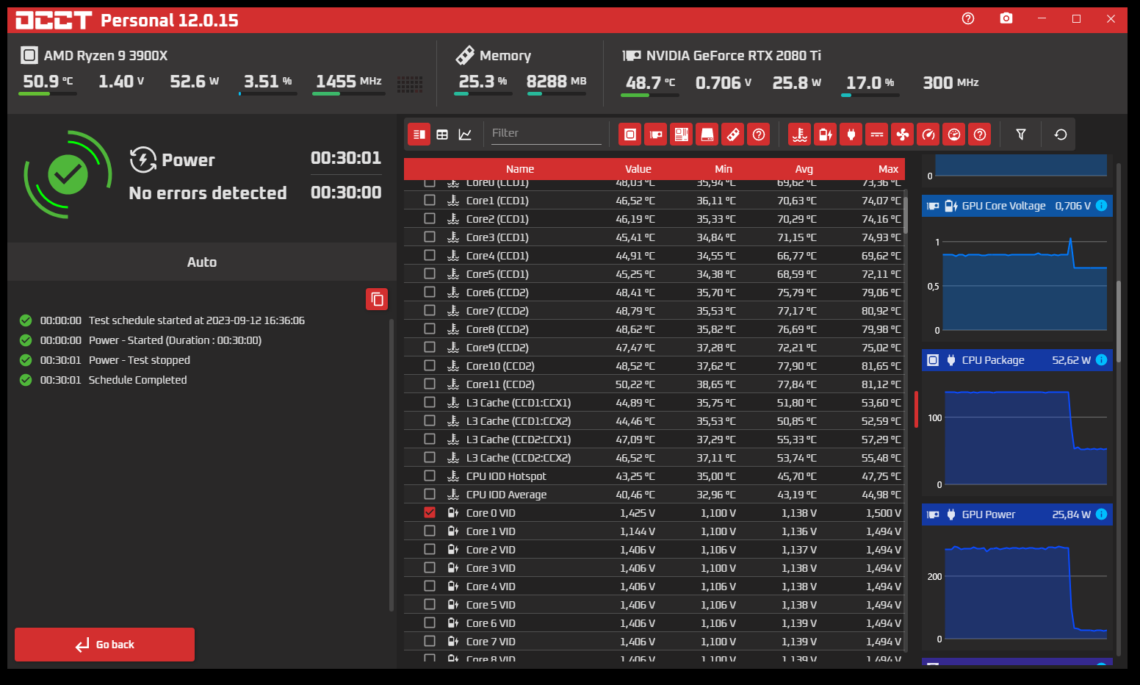This screenshot has width=1140, height=685.
Task: Click the Go back button
Action: 104,645
